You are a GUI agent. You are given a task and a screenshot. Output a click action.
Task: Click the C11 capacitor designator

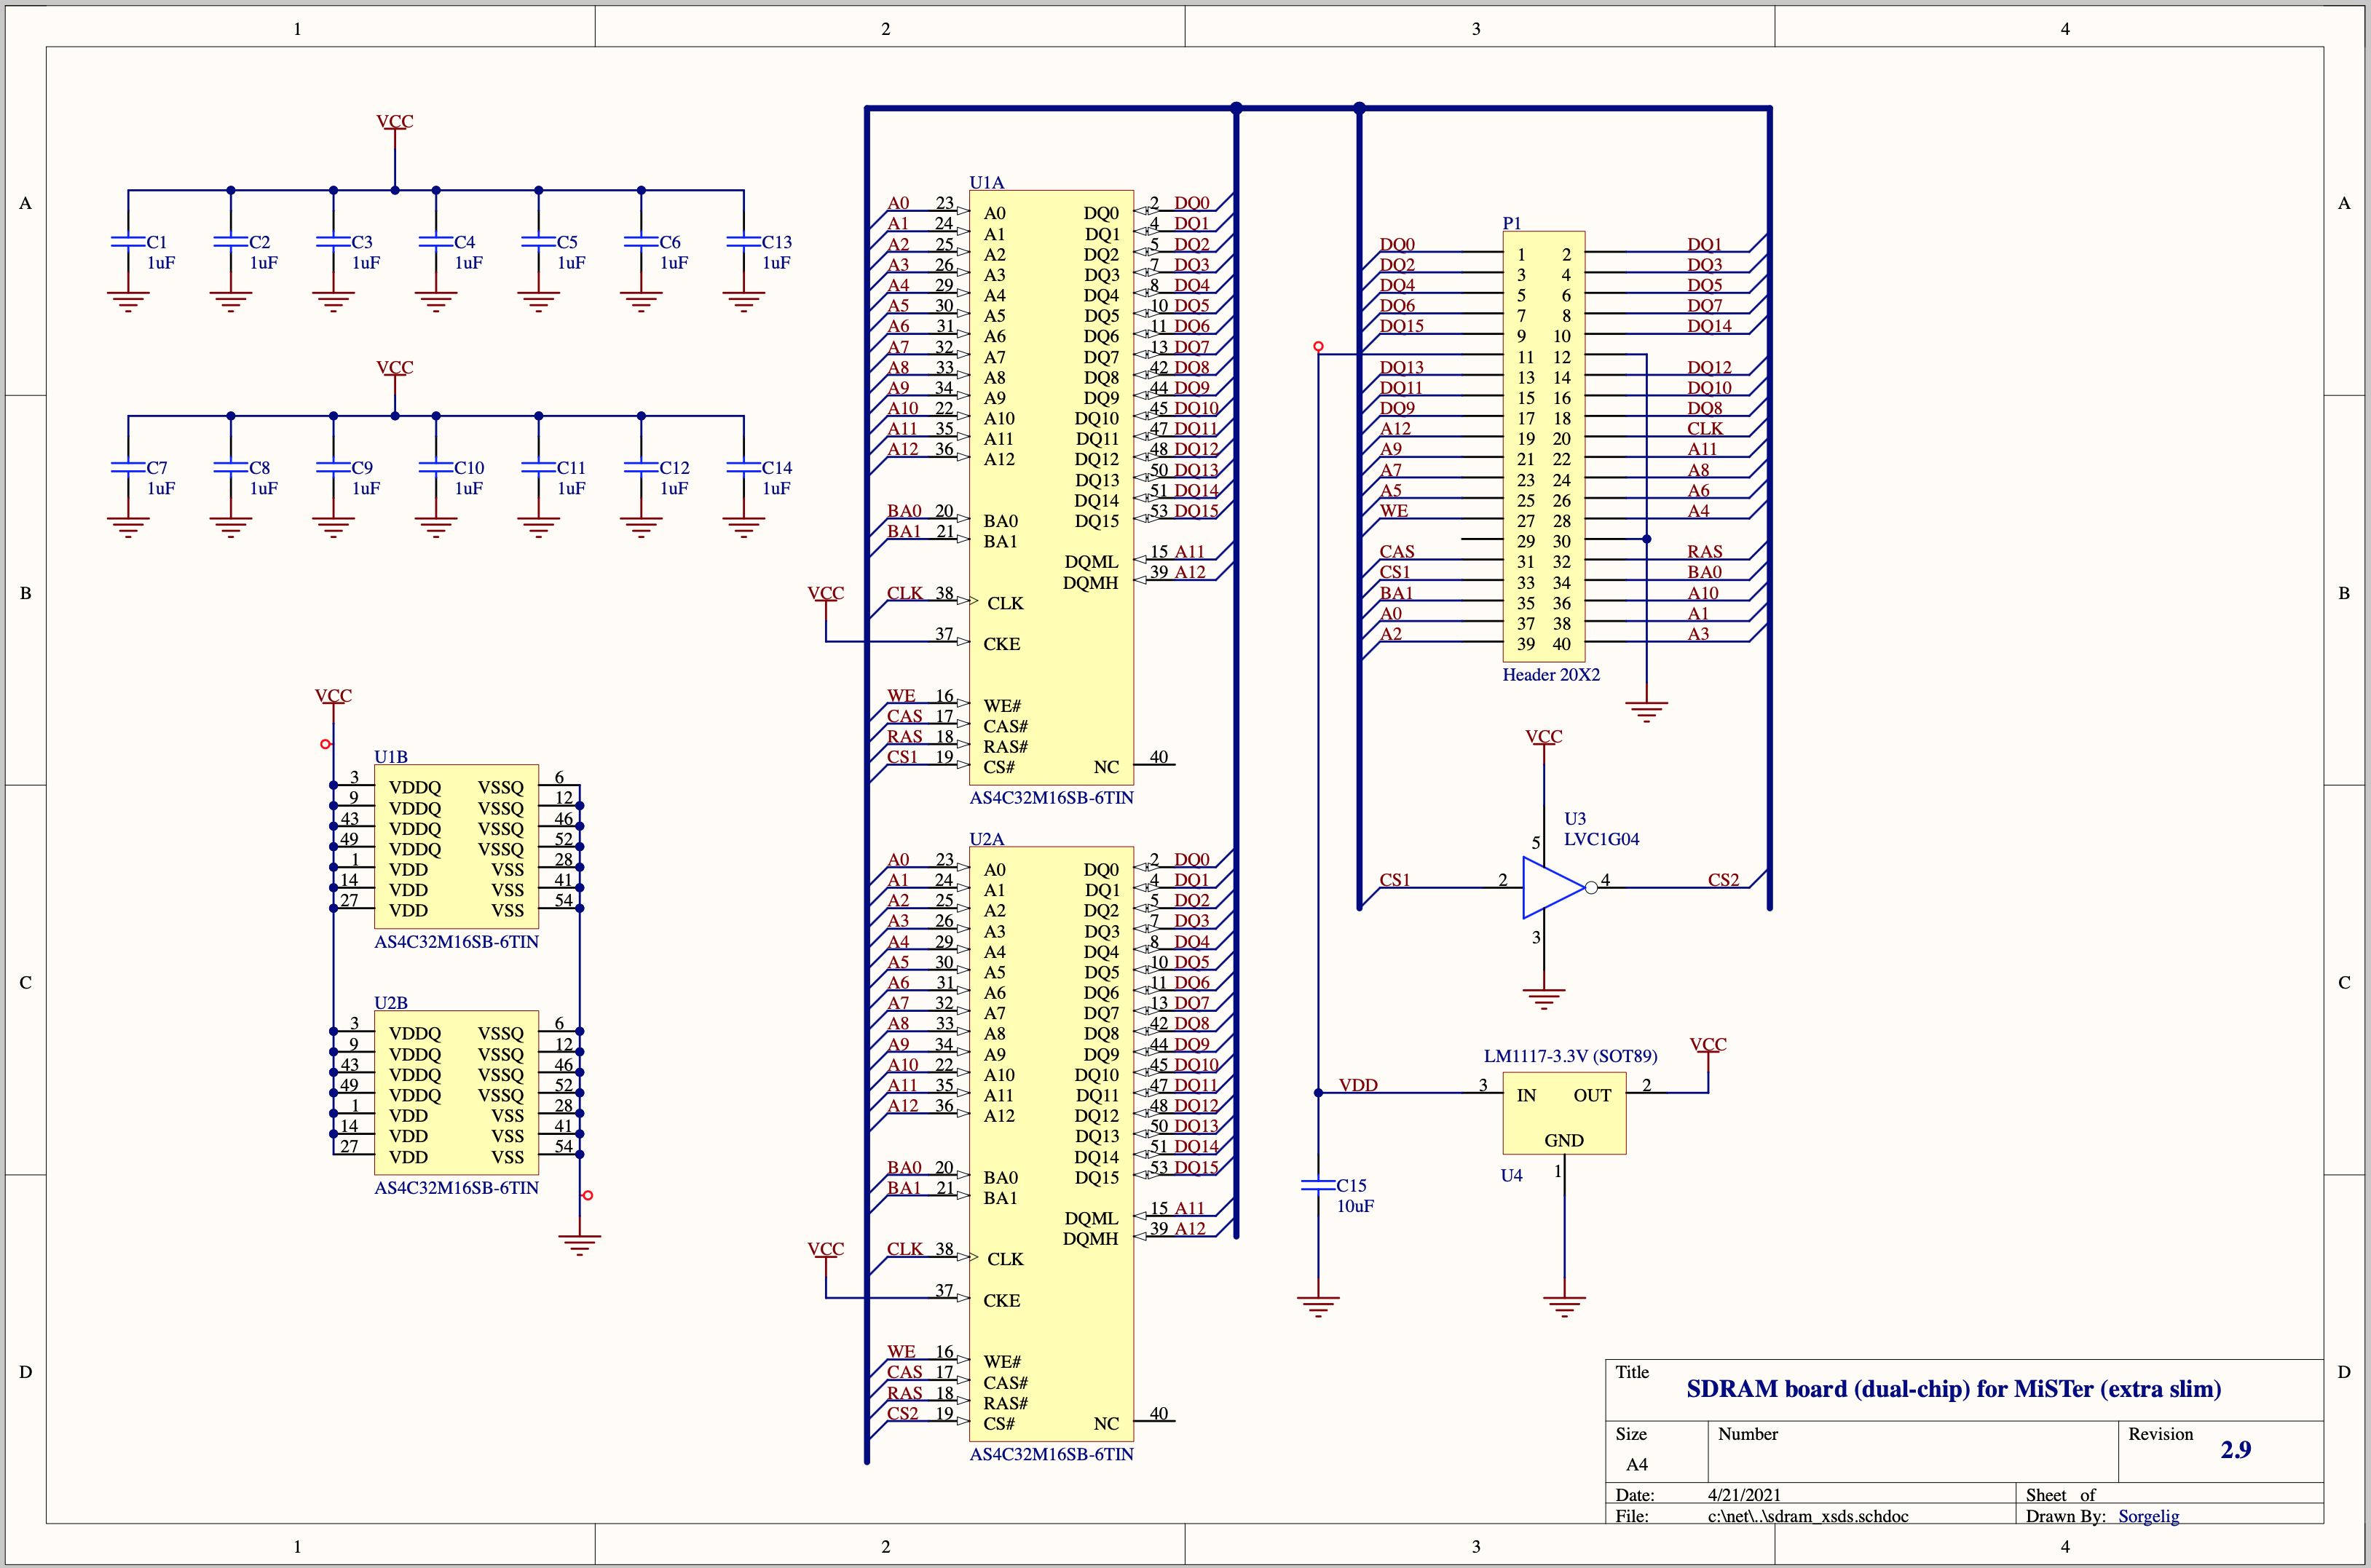click(571, 468)
